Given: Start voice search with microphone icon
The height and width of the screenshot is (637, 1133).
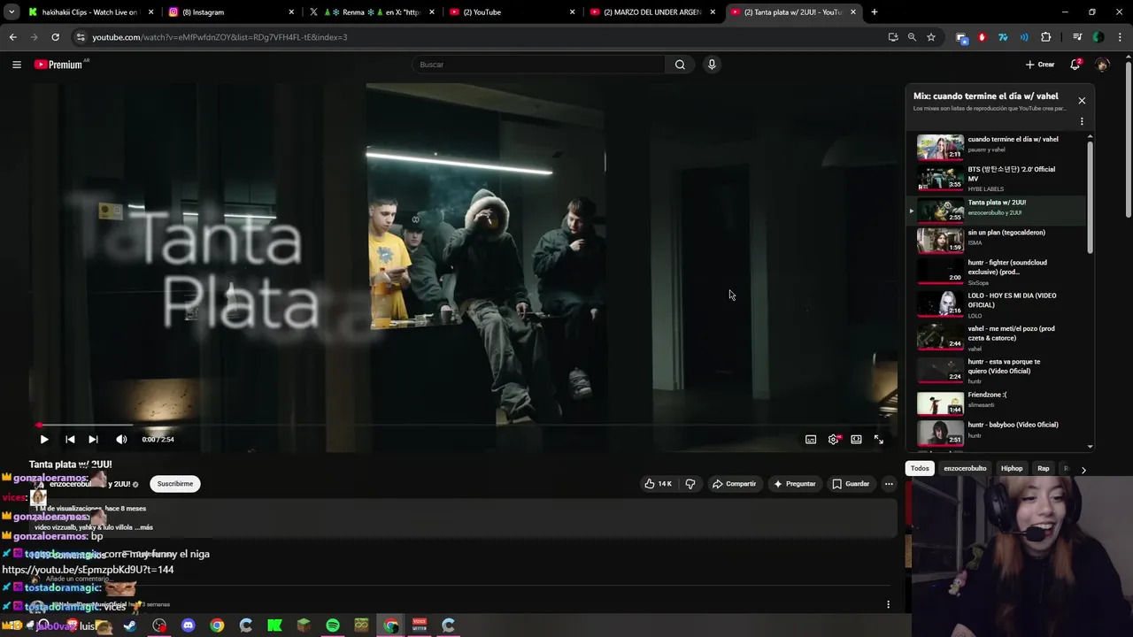Looking at the screenshot, I should click(x=711, y=65).
